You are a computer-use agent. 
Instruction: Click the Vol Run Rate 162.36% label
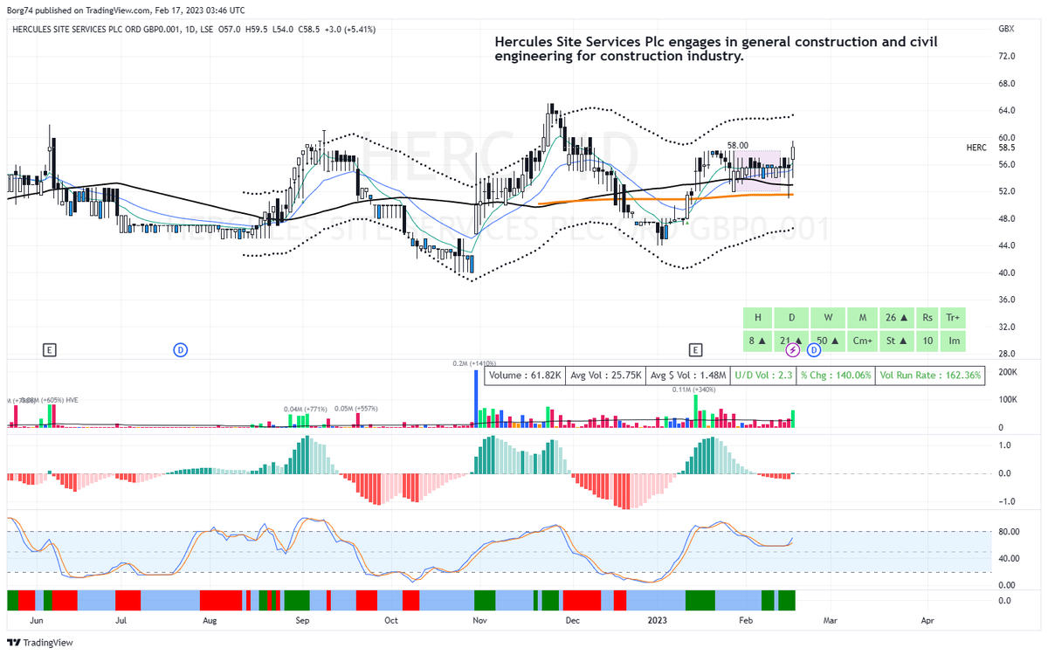tap(931, 376)
